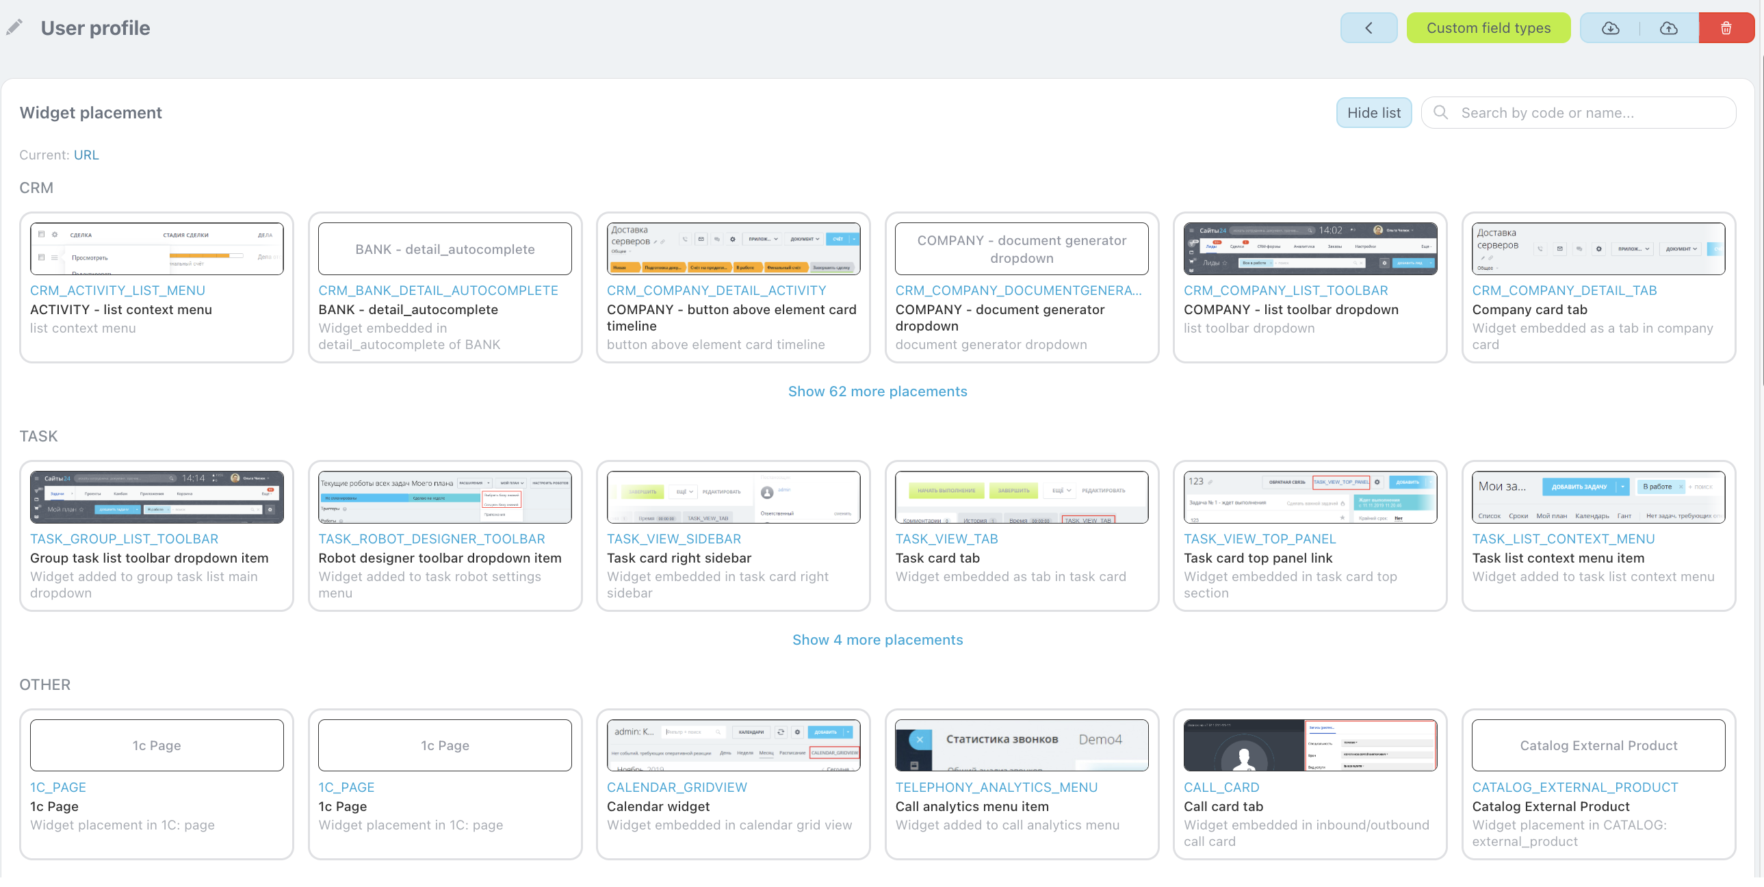Open the current URL placement link
Screen dimensions: 1764x887
86,155
